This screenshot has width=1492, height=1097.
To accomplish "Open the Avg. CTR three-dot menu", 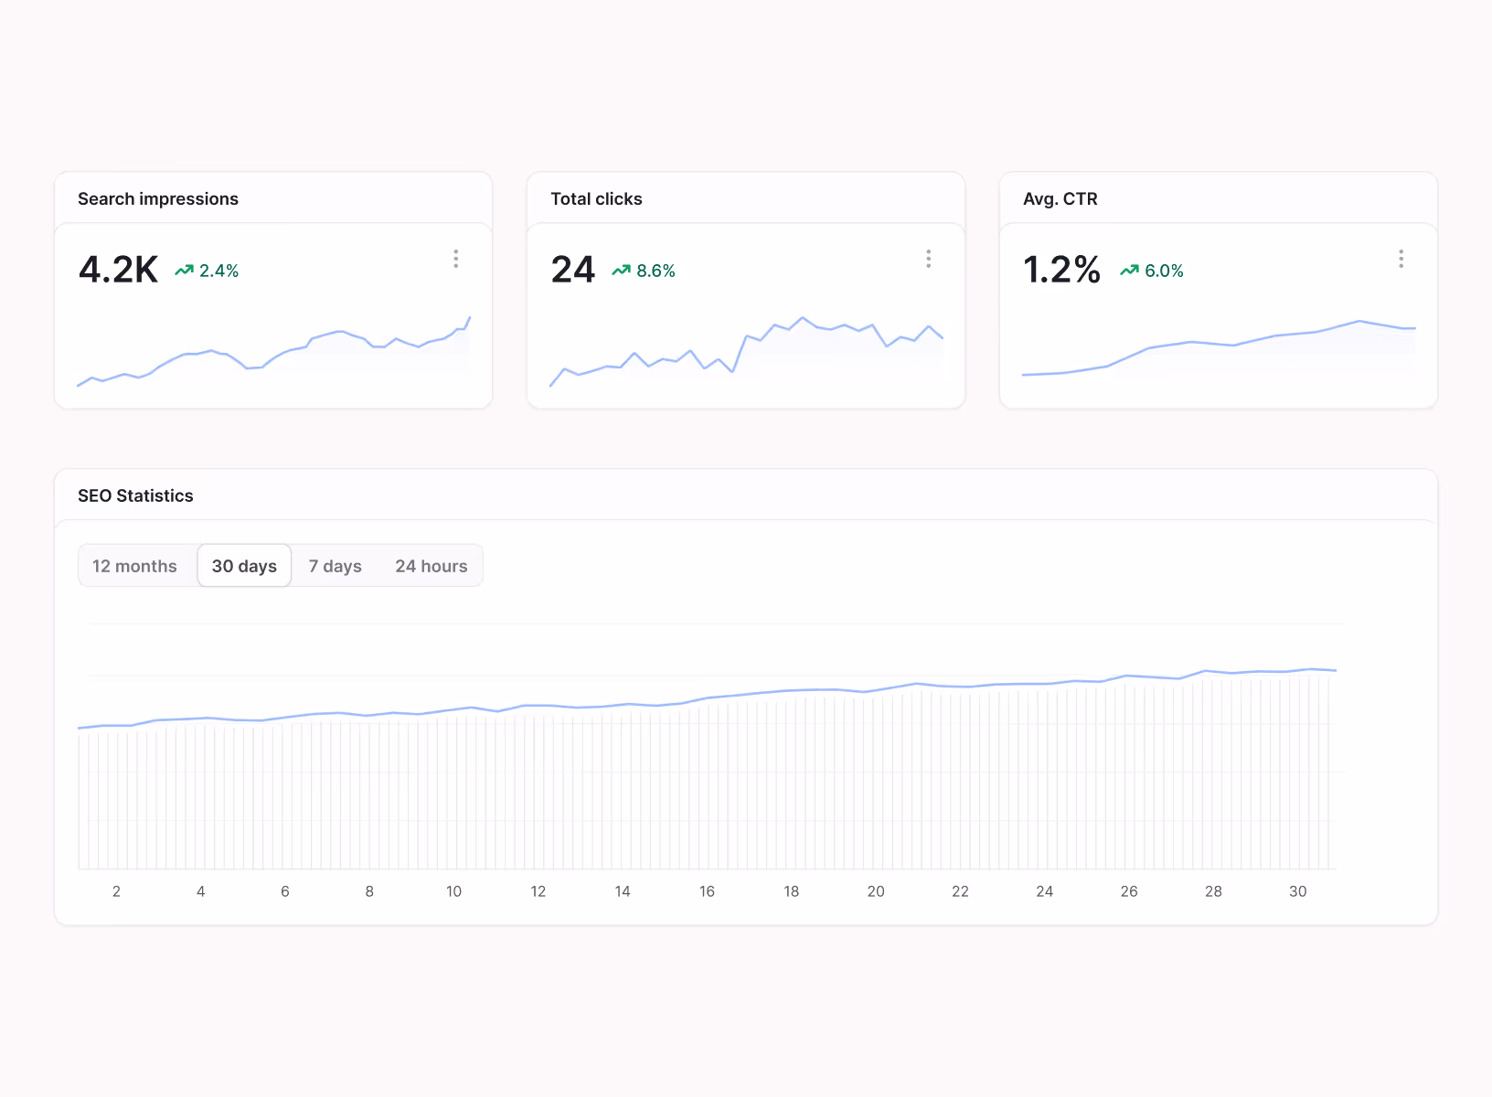I will pos(1401,259).
